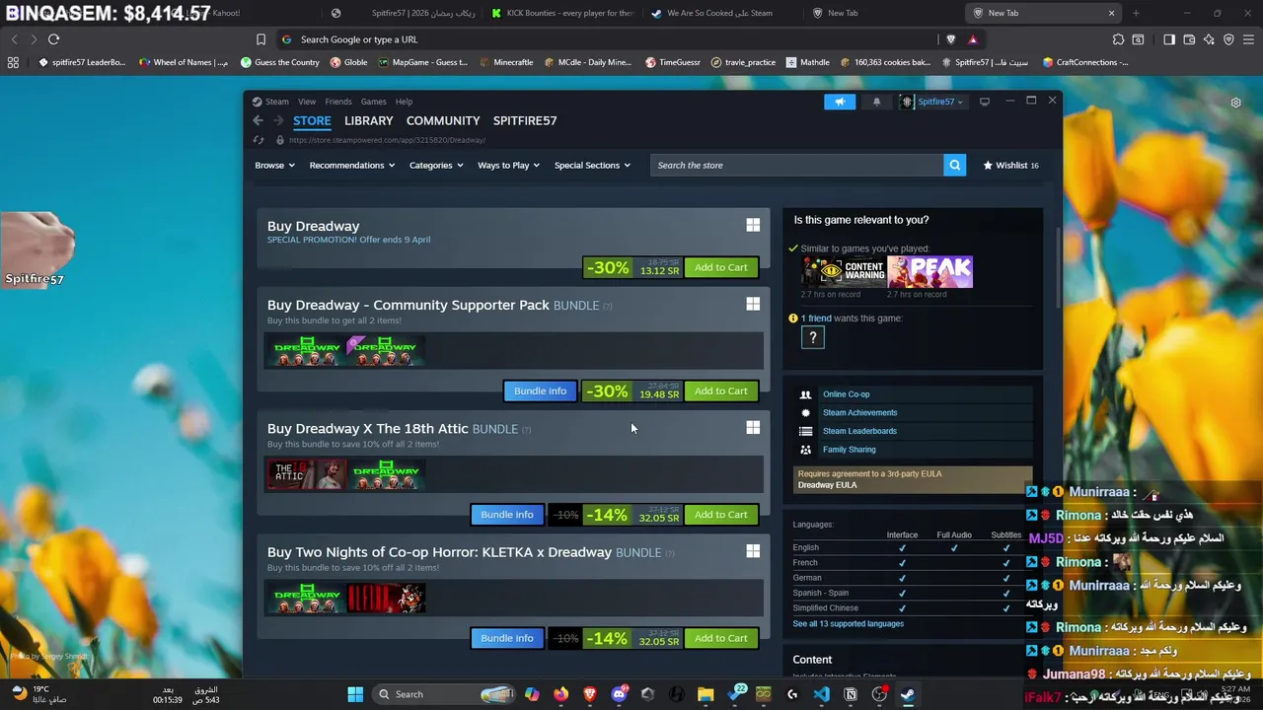Open the 1 friend link
This screenshot has height=710, width=1263.
[x=816, y=319]
